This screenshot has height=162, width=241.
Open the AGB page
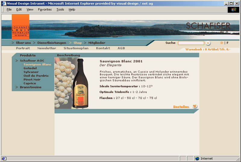click(x=121, y=48)
